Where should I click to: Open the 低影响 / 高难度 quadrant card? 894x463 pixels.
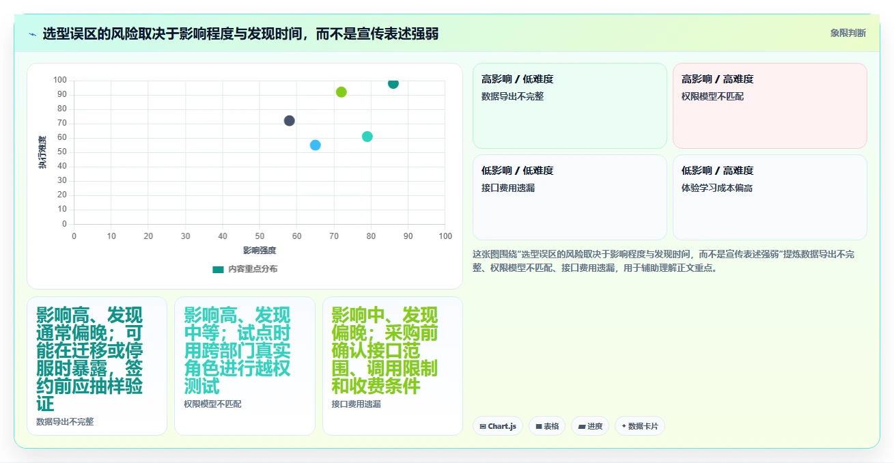click(770, 197)
